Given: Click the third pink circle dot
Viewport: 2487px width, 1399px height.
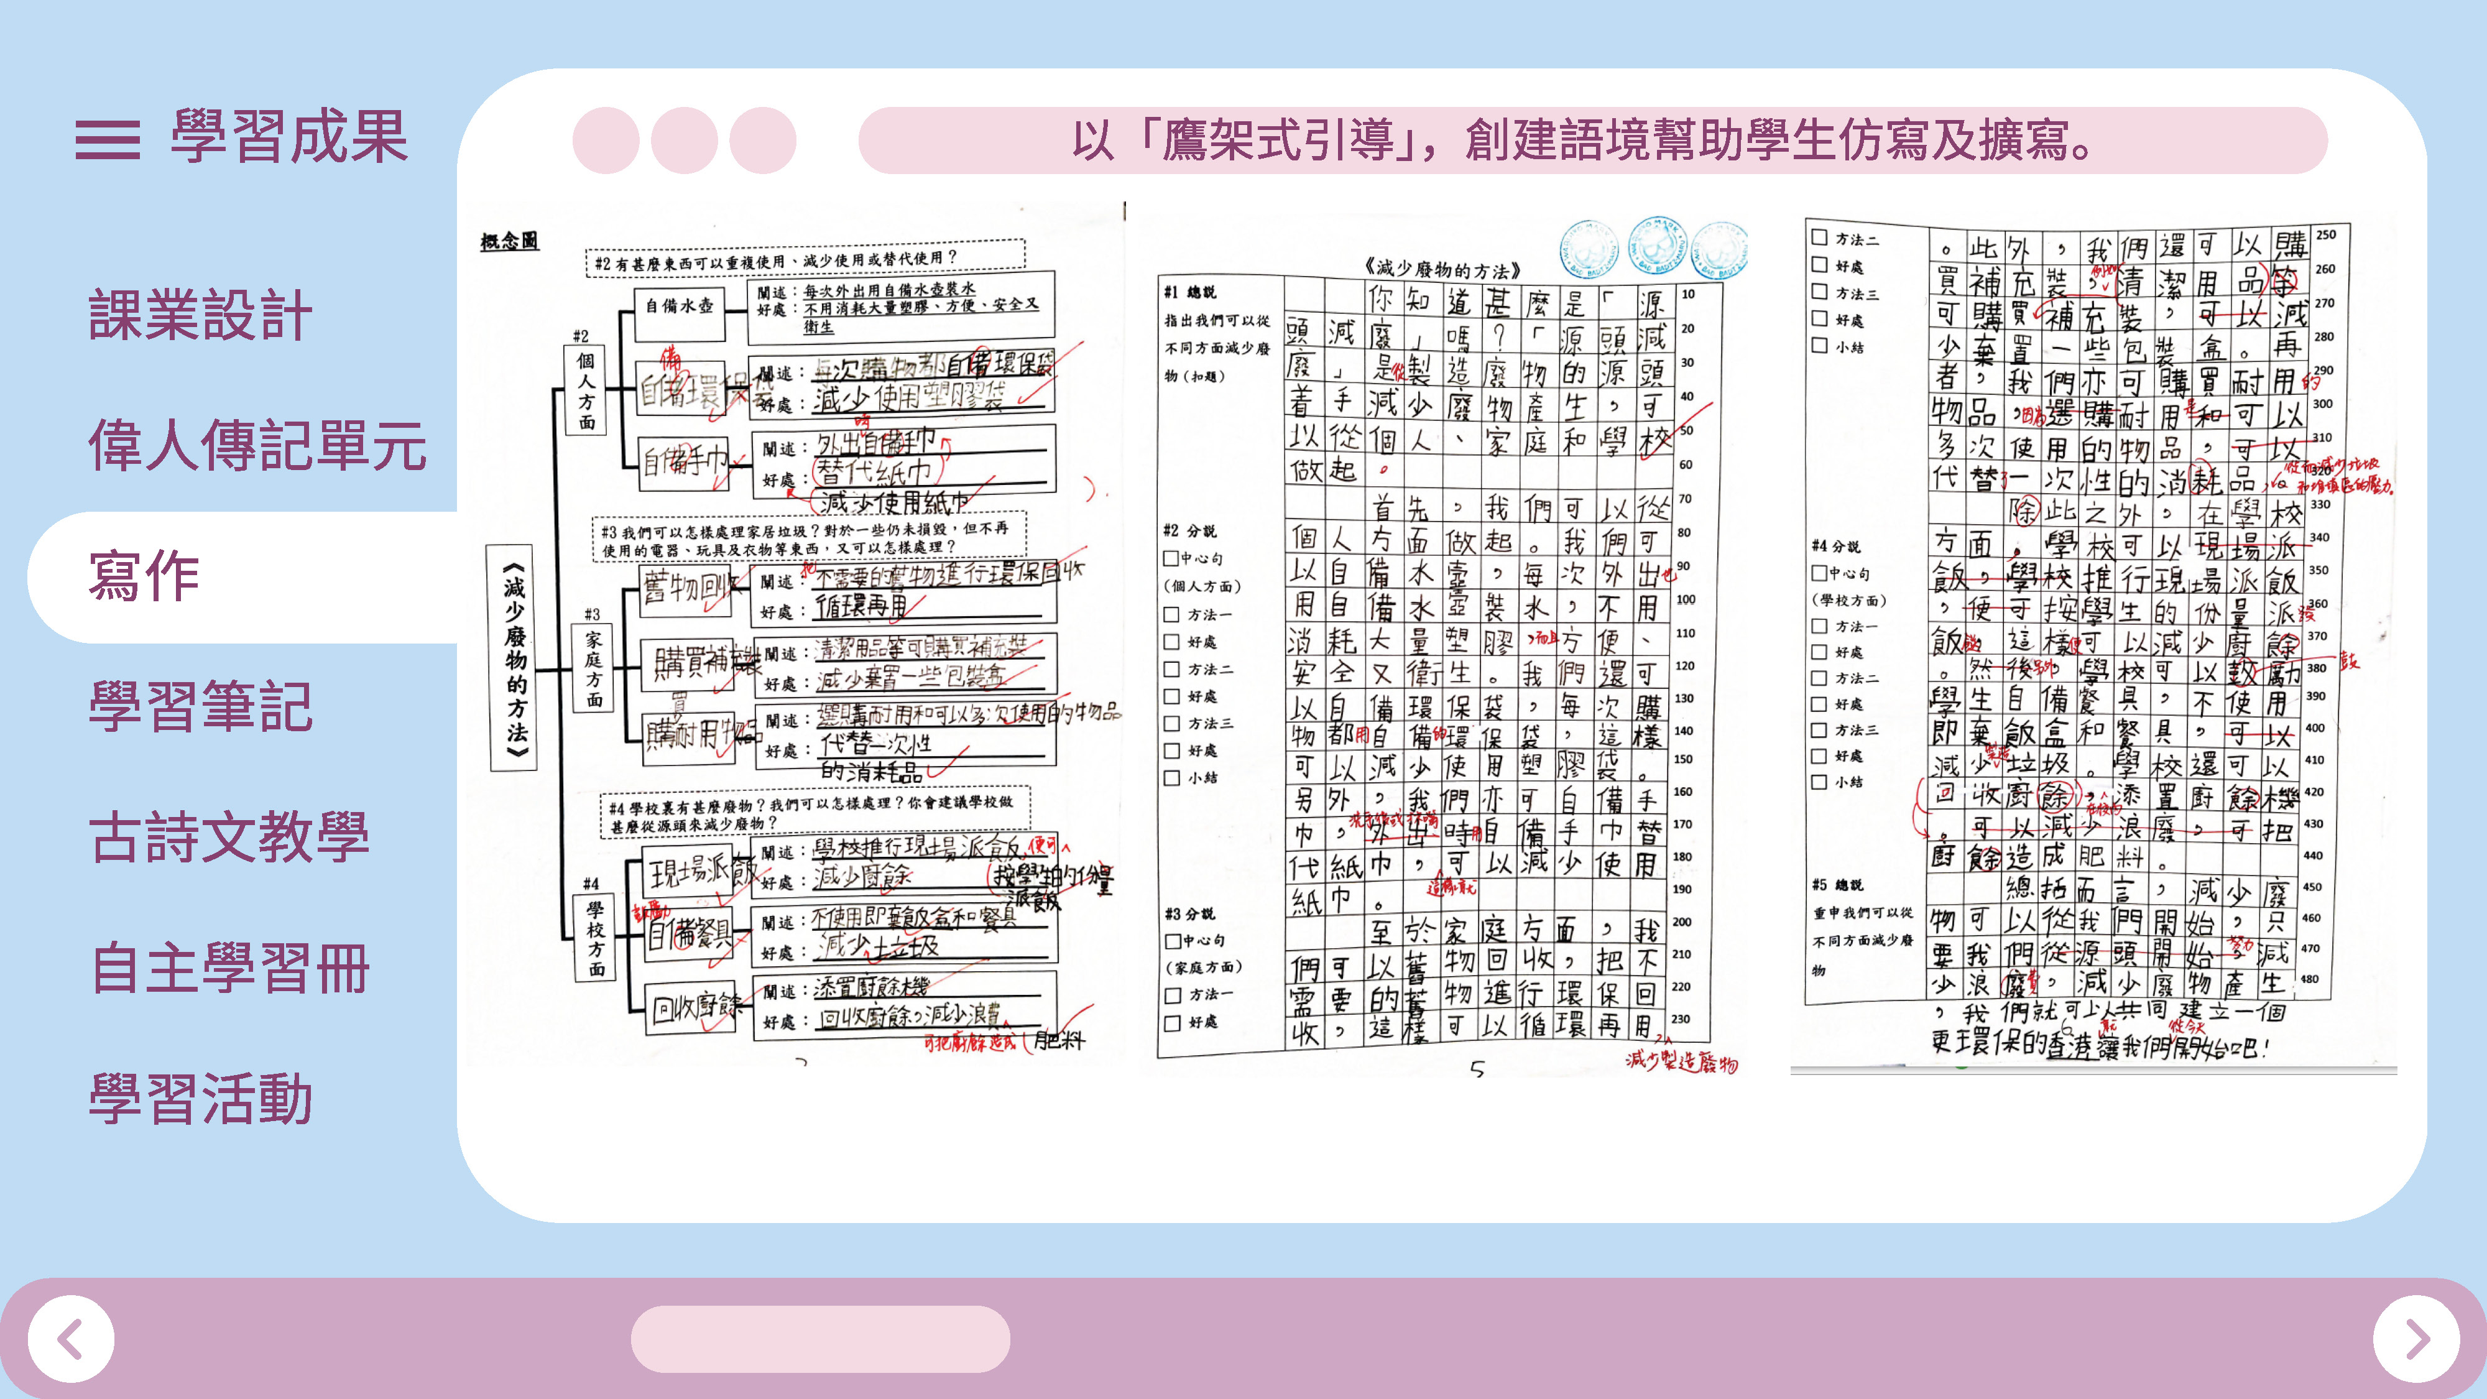Looking at the screenshot, I should 762,141.
